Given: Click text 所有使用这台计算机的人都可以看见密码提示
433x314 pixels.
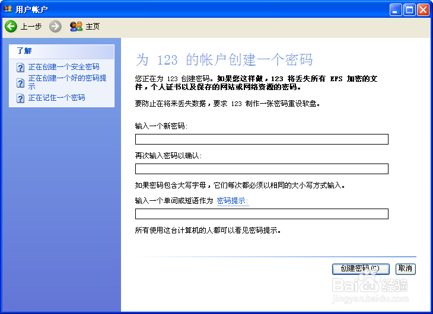Looking at the screenshot, I should [x=208, y=230].
